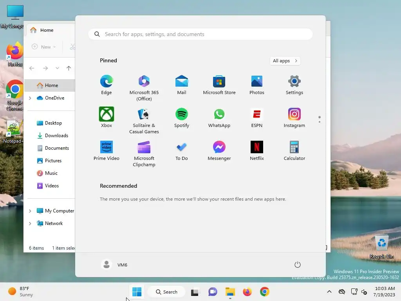Open the ESPN app
This screenshot has width=401, height=301.
257,118
